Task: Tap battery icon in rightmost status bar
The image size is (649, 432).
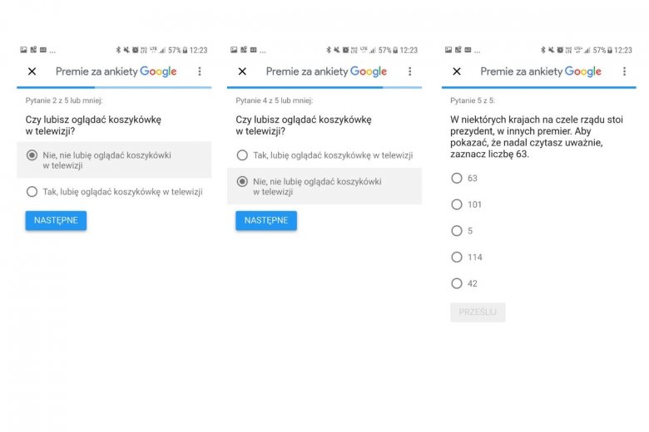Action: 611,50
